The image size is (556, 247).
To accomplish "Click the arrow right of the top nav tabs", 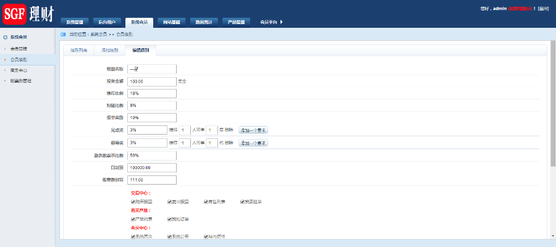I will pos(281,22).
